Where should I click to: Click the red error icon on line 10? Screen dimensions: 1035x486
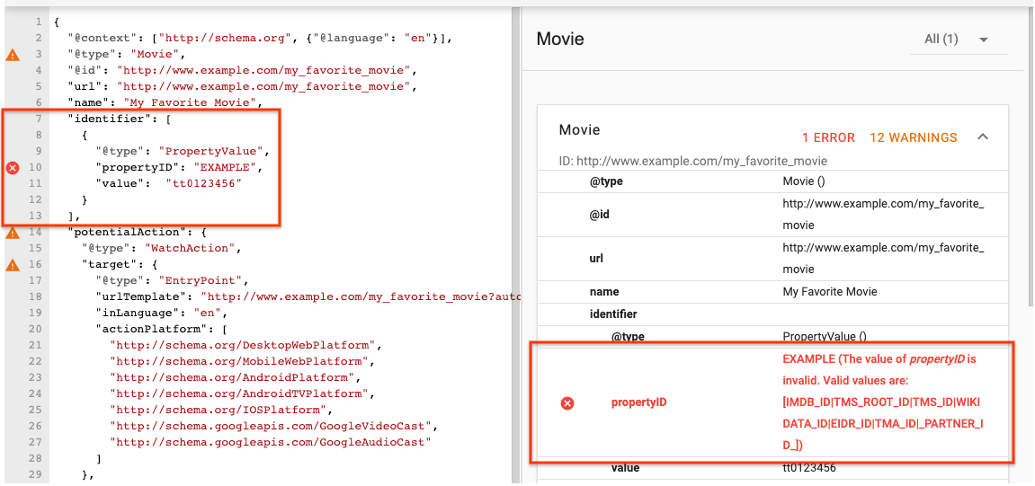click(x=13, y=168)
